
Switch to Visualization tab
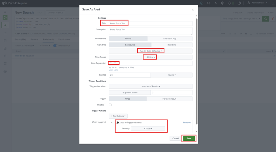pyautogui.click(x=64, y=39)
